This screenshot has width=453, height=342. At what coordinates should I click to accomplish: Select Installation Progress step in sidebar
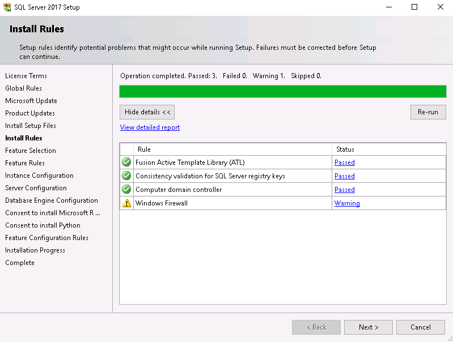point(35,250)
